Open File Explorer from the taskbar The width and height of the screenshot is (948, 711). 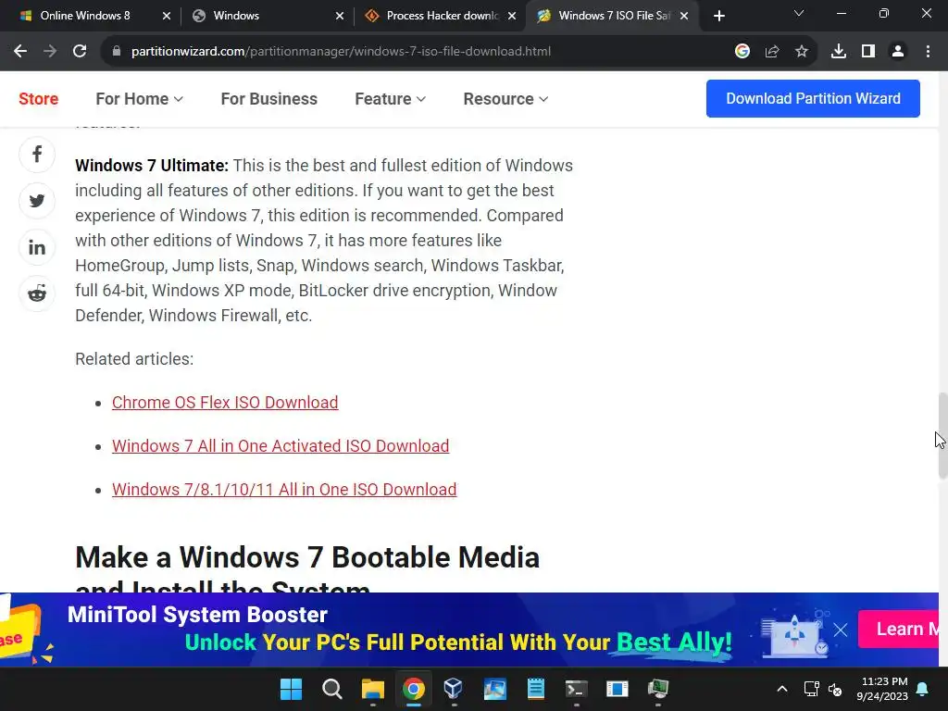click(x=373, y=689)
